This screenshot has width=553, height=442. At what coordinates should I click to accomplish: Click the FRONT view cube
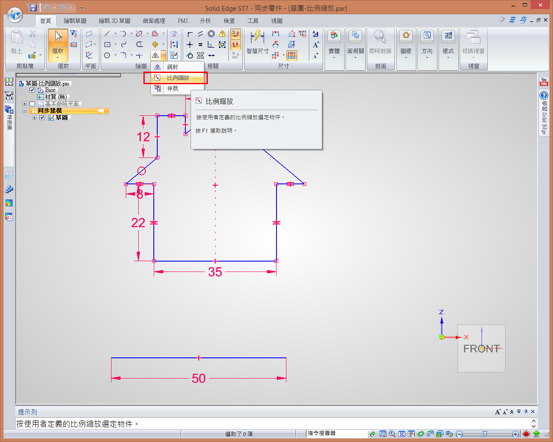pos(481,348)
